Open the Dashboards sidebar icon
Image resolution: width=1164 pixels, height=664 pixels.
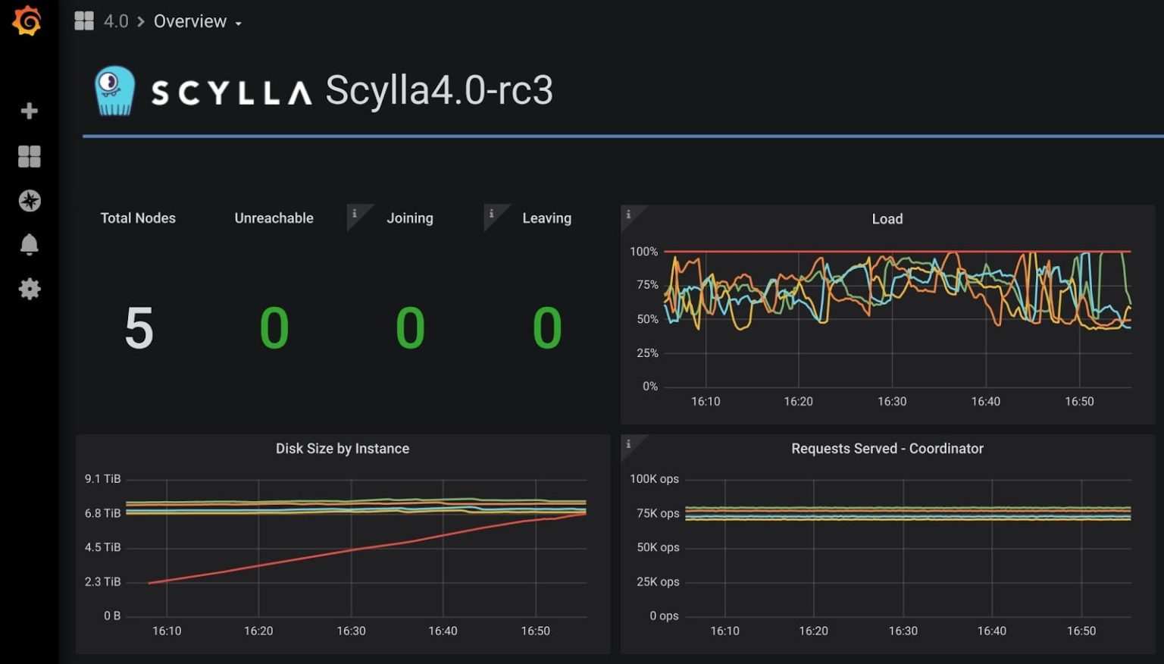click(x=29, y=156)
